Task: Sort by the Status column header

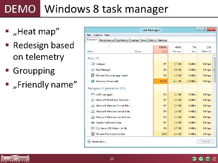Action: [x=138, y=51]
